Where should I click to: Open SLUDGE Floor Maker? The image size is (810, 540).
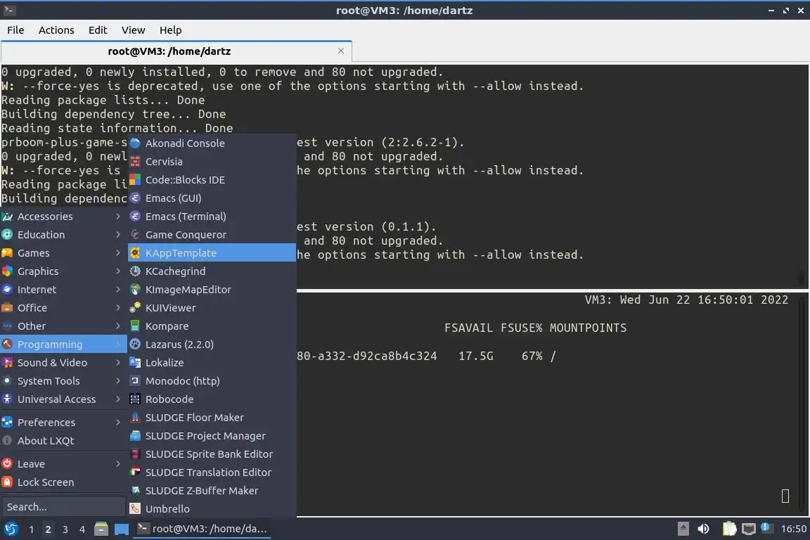(x=212, y=418)
